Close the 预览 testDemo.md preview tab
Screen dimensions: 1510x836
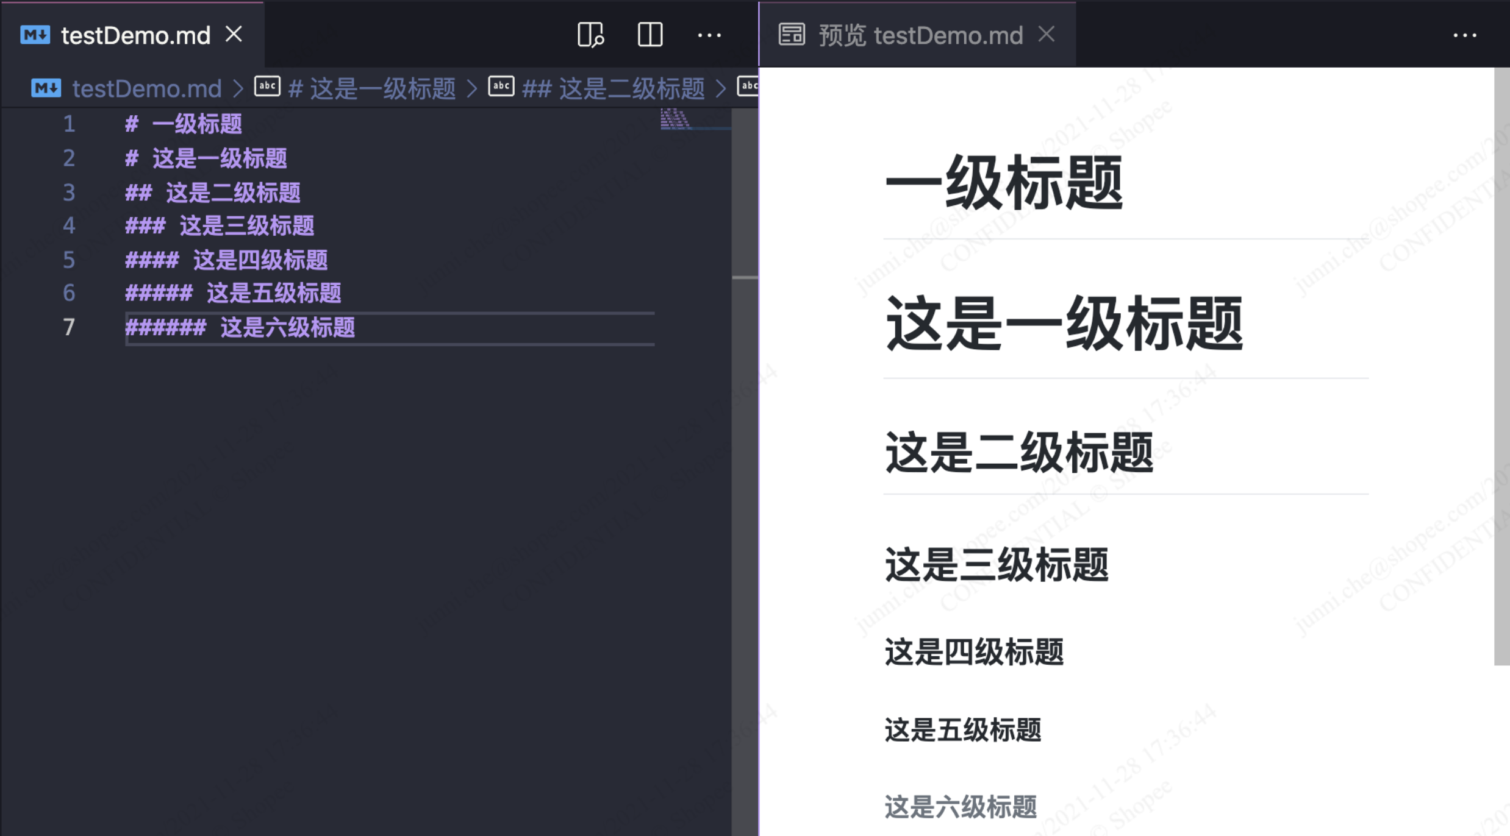coord(1047,34)
